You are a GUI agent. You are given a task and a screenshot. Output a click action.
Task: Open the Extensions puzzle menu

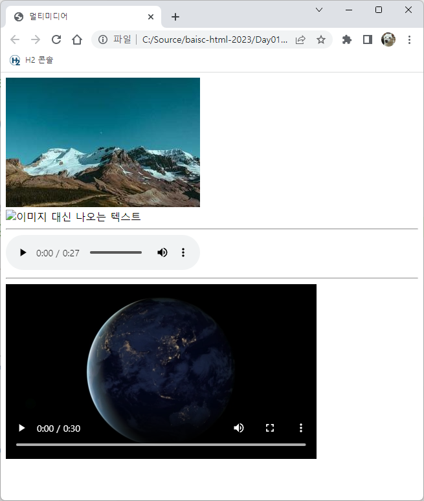pos(347,39)
